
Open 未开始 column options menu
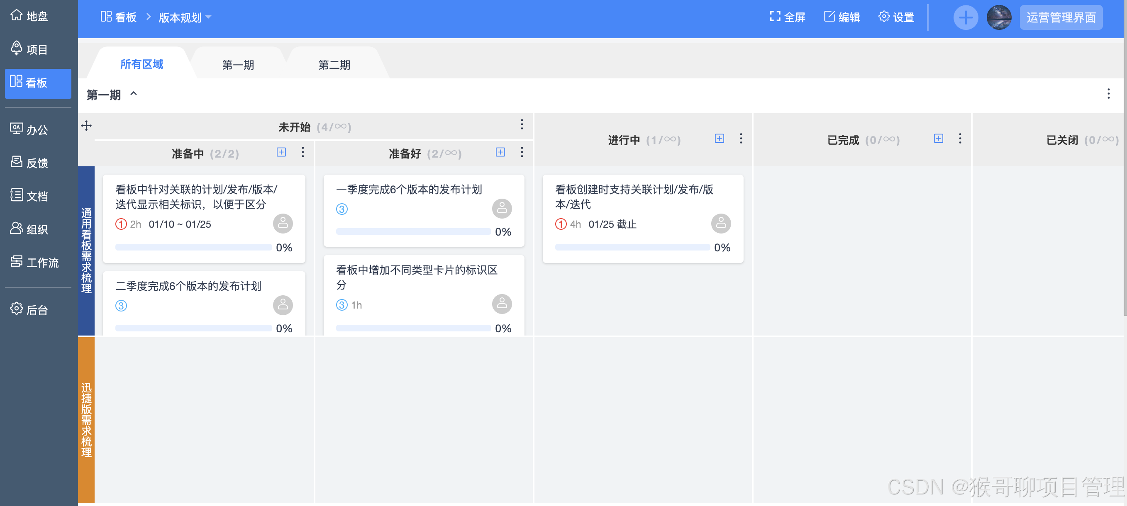pyautogui.click(x=521, y=125)
